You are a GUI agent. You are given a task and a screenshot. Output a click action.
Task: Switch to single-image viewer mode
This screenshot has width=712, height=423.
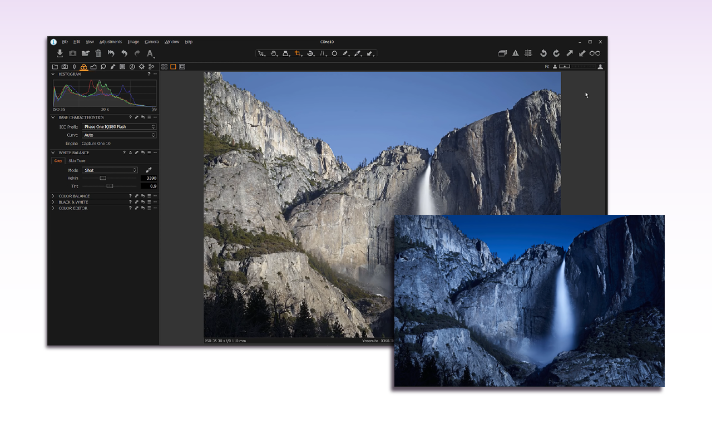173,67
